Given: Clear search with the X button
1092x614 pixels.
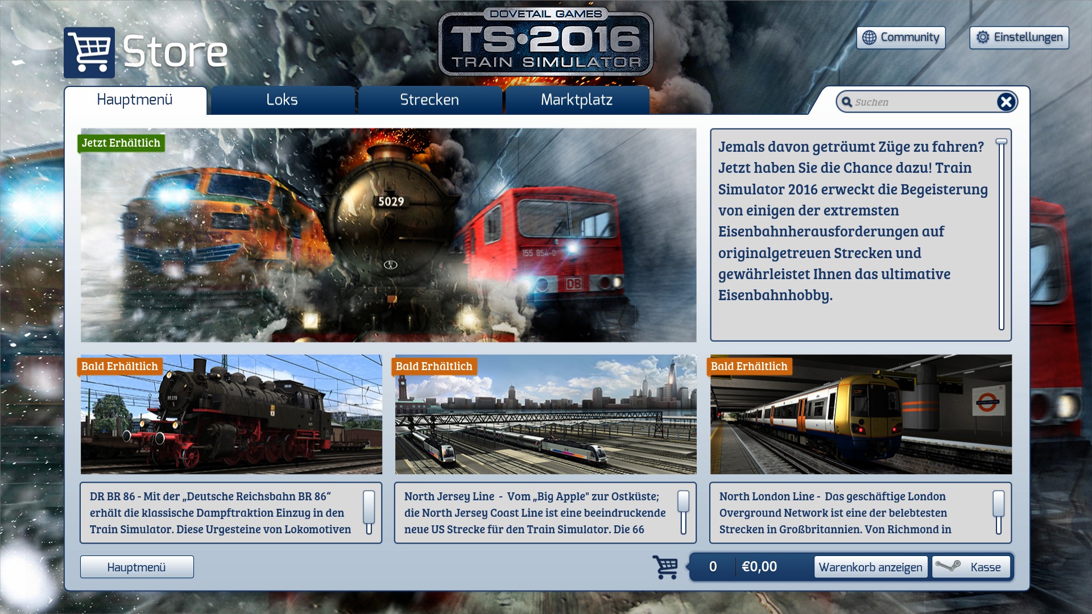Looking at the screenshot, I should pyautogui.click(x=1006, y=102).
